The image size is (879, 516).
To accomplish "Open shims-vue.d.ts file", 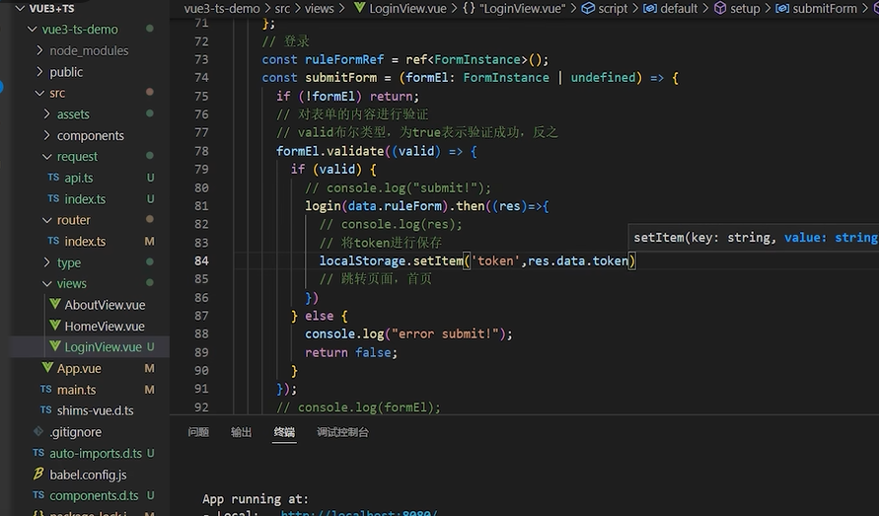I will click(96, 410).
